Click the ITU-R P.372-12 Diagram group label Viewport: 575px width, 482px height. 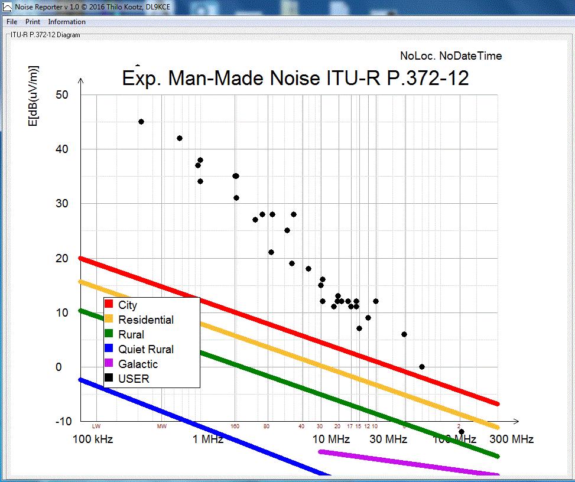point(45,35)
